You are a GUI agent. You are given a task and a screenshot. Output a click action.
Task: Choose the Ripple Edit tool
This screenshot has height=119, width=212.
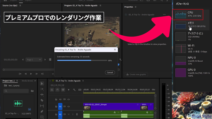pyautogui.click(x=42, y=95)
